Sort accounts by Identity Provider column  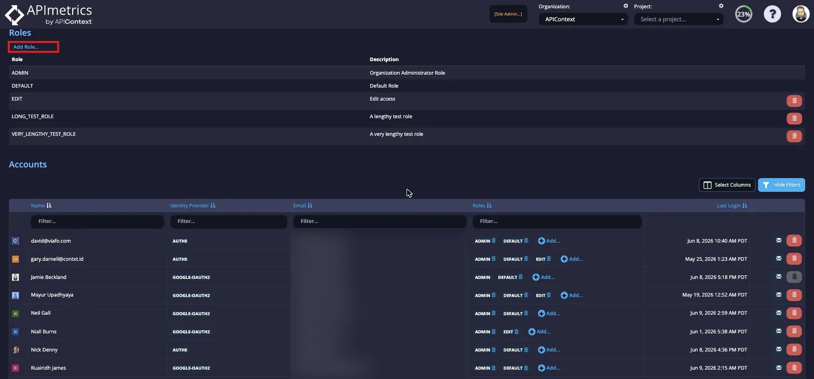coord(193,205)
